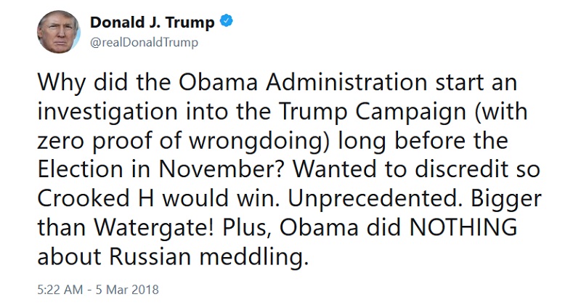This screenshot has height=305, width=581.
Task: Click the capitalized word "NOTHING"
Action: pyautogui.click(x=463, y=227)
